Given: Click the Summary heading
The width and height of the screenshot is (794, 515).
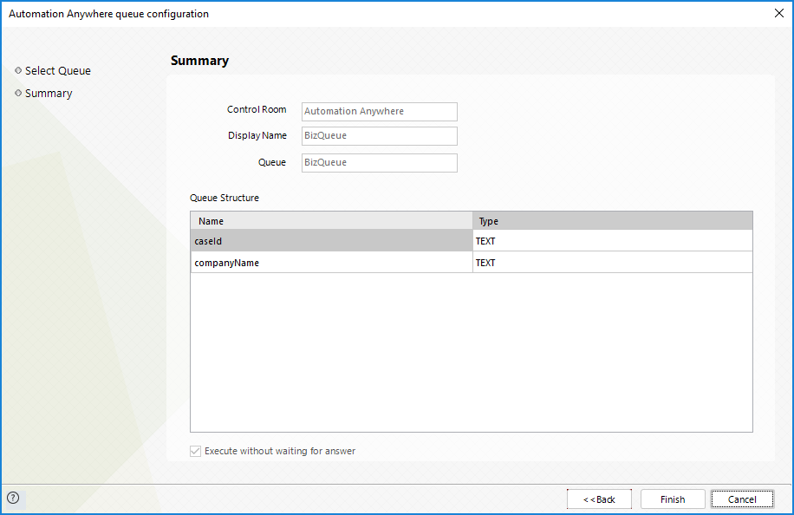Looking at the screenshot, I should tap(199, 61).
